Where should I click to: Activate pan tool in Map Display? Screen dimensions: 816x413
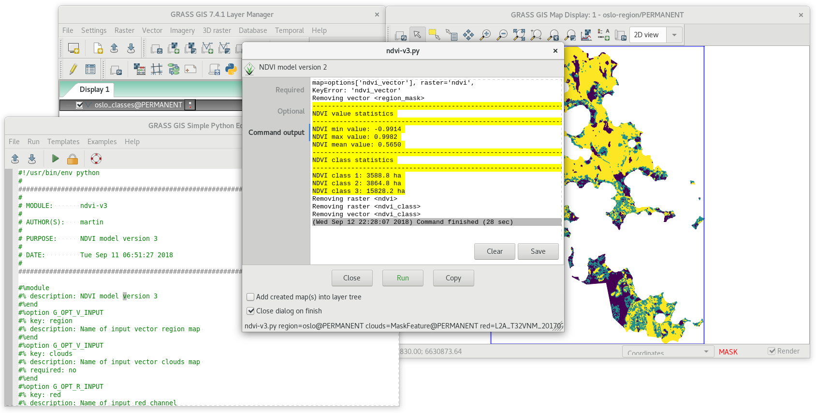click(468, 34)
